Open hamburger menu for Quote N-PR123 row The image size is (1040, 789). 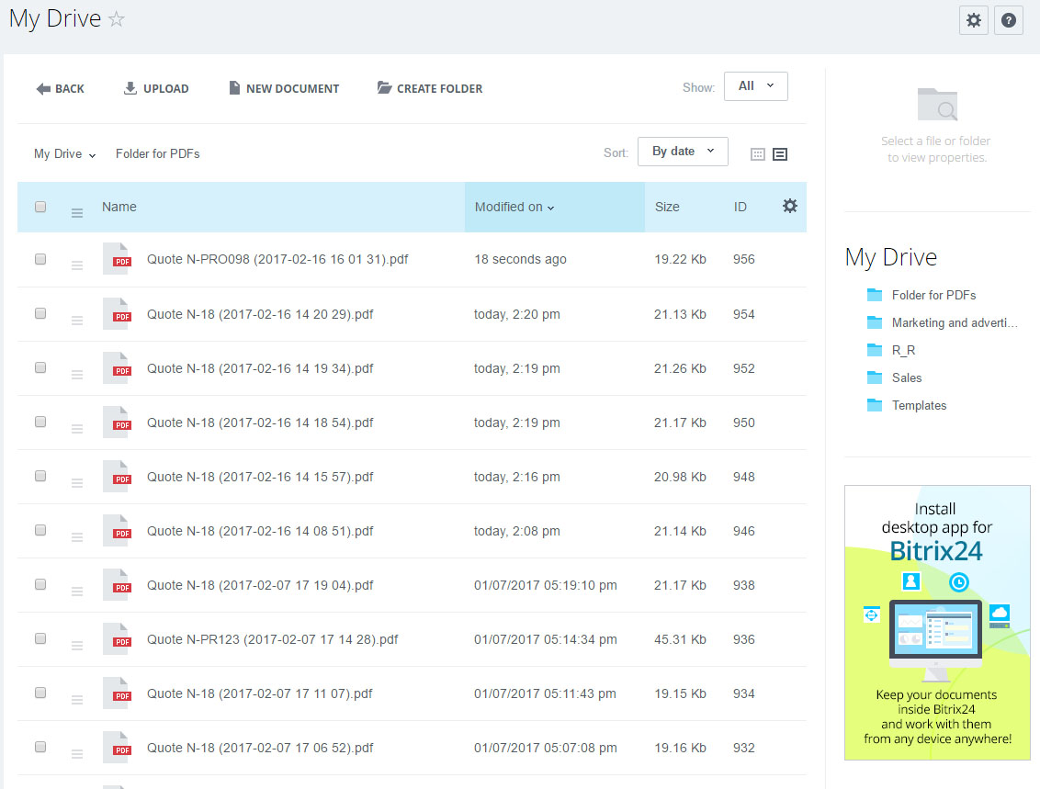click(x=77, y=646)
